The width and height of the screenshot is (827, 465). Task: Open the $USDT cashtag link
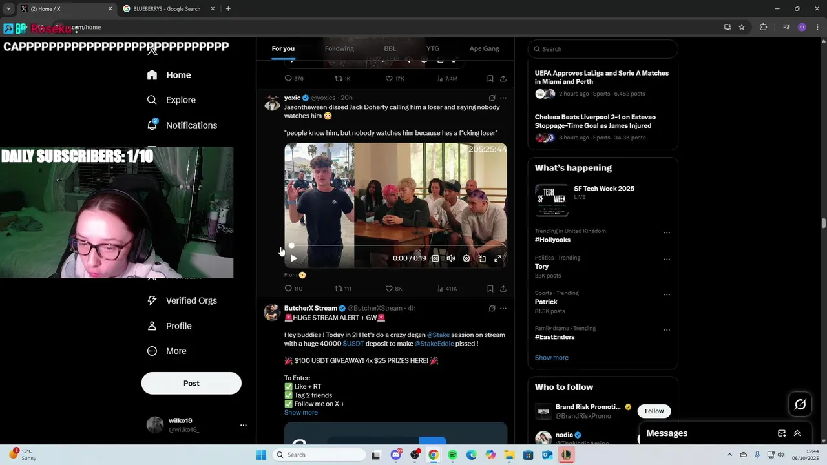(353, 344)
